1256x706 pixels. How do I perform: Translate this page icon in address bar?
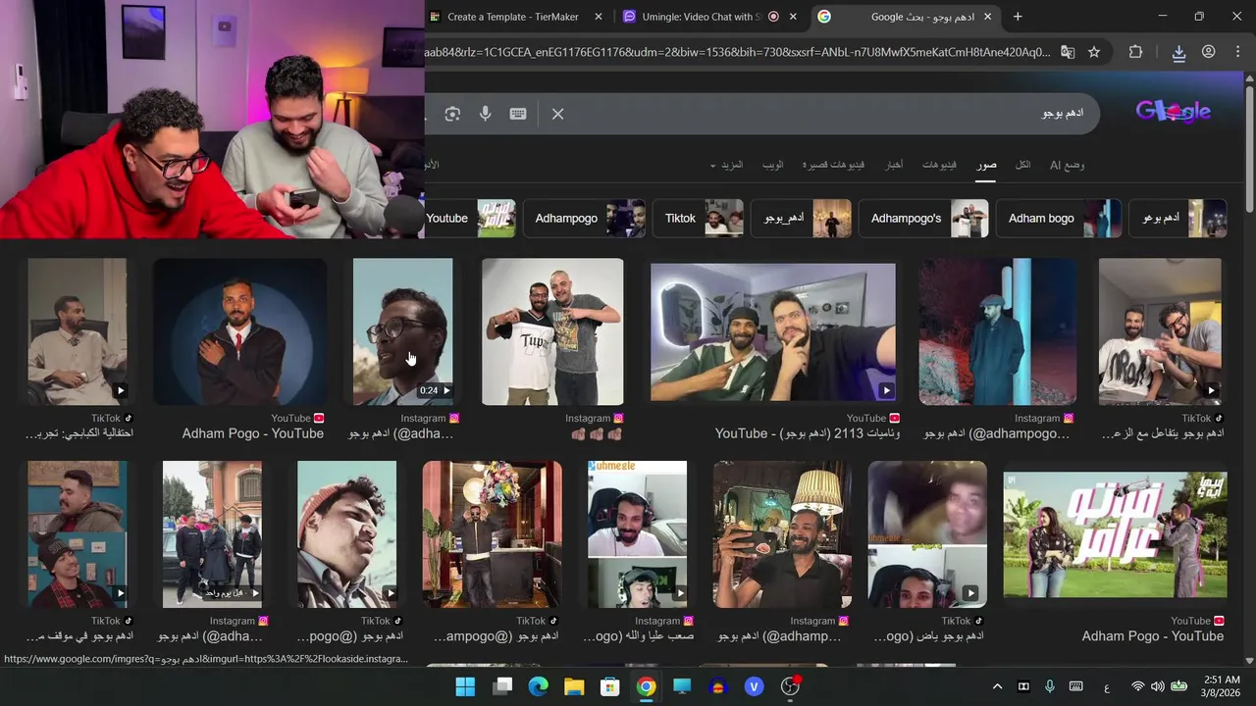click(x=1068, y=52)
